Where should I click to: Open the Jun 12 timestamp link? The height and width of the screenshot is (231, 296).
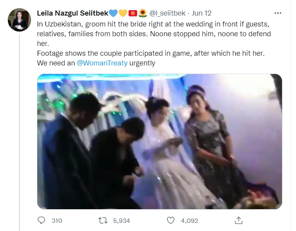pos(202,13)
